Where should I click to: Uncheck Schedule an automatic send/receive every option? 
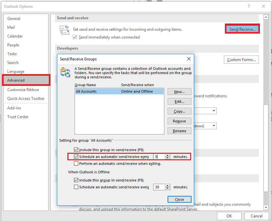coord(76,156)
